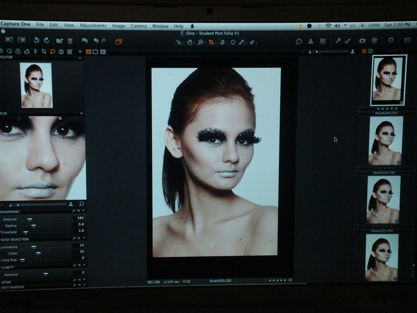This screenshot has width=417, height=313.
Task: Toggle exposure warning triangle icon
Action: pyautogui.click(x=311, y=41)
